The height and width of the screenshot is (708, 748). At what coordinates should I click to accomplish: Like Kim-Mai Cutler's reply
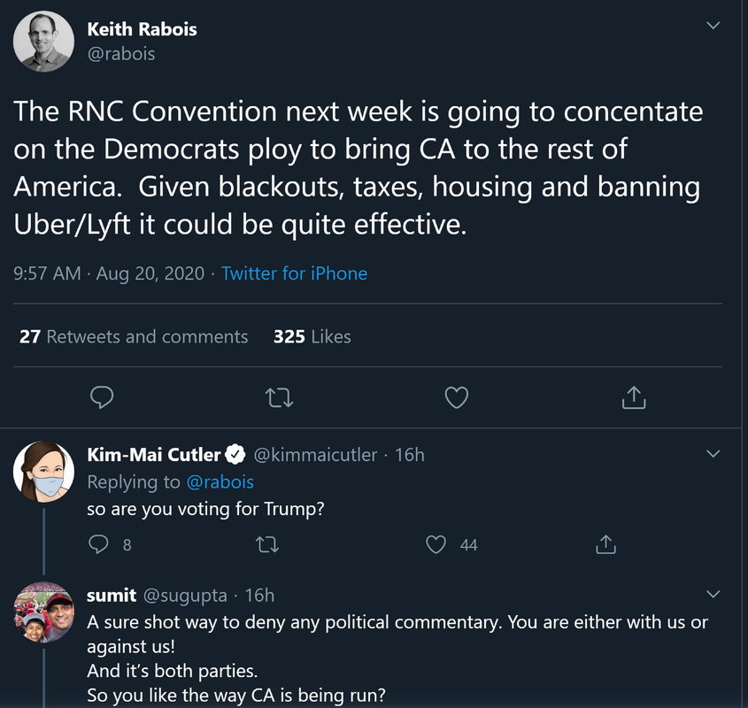tap(436, 544)
